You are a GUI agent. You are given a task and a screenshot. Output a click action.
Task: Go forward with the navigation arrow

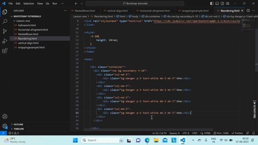pos(81,4)
